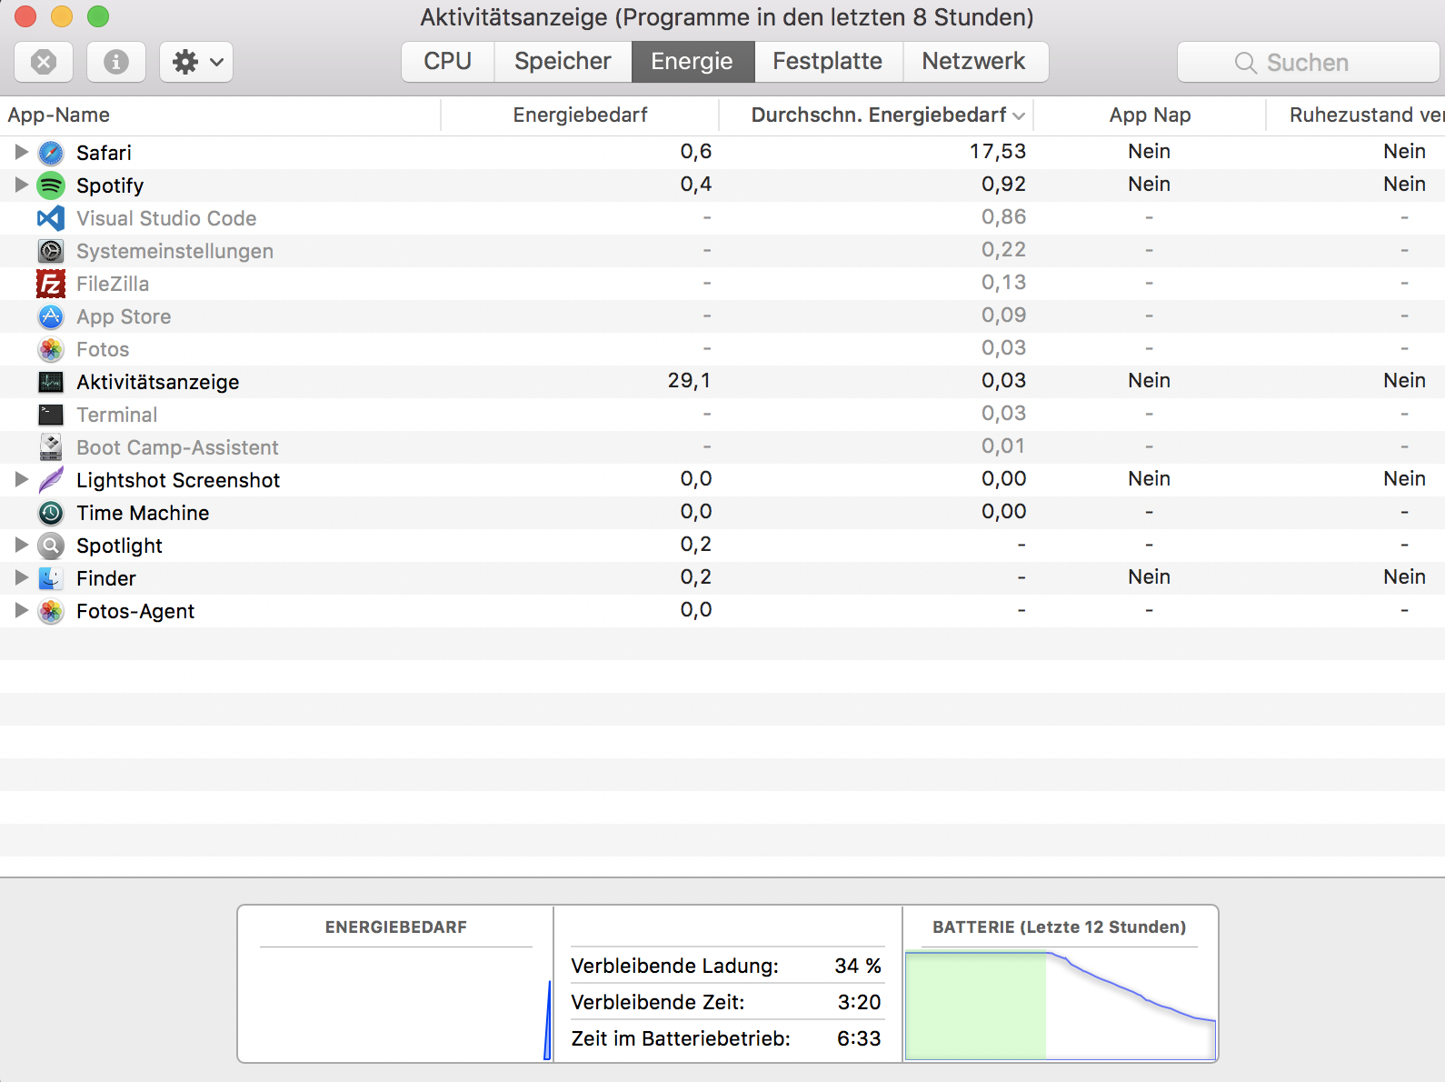
Task: Click the BATTERIE (Letzte 12 Stunden) label
Action: coord(1060,927)
